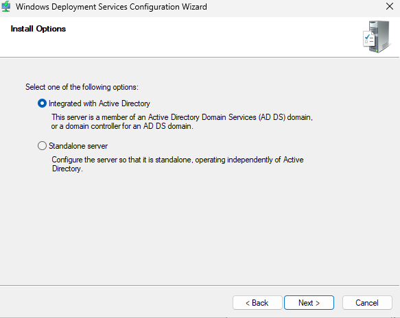Viewport: 400px width, 318px height.
Task: Click the Windows Deployment Services title bar icon
Action: point(5,6)
